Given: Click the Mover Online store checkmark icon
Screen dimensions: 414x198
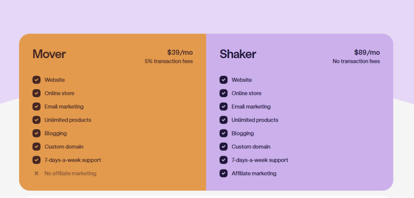Looking at the screenshot, I should (36, 93).
